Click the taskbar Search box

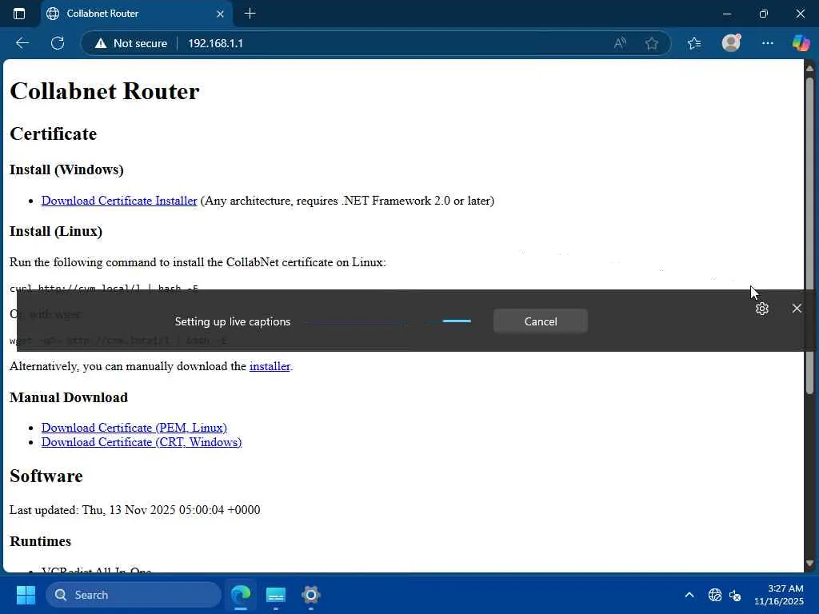(x=134, y=595)
